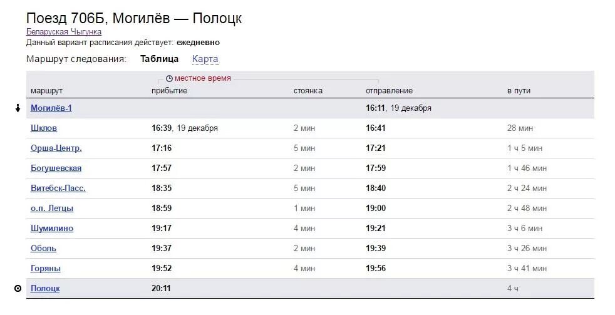Click the местное время label

click(x=203, y=78)
